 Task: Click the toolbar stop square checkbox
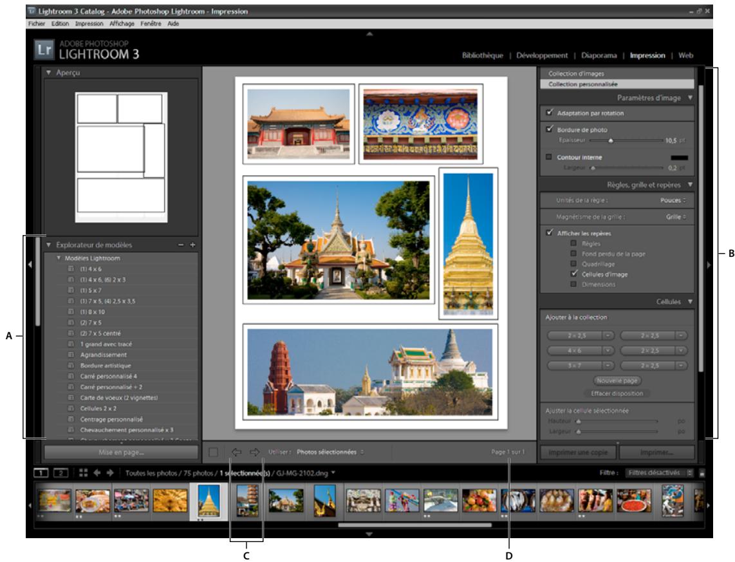213,453
